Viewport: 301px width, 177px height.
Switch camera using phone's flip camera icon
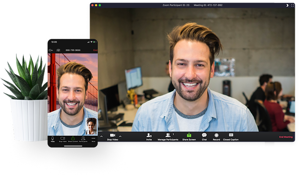click(x=58, y=50)
